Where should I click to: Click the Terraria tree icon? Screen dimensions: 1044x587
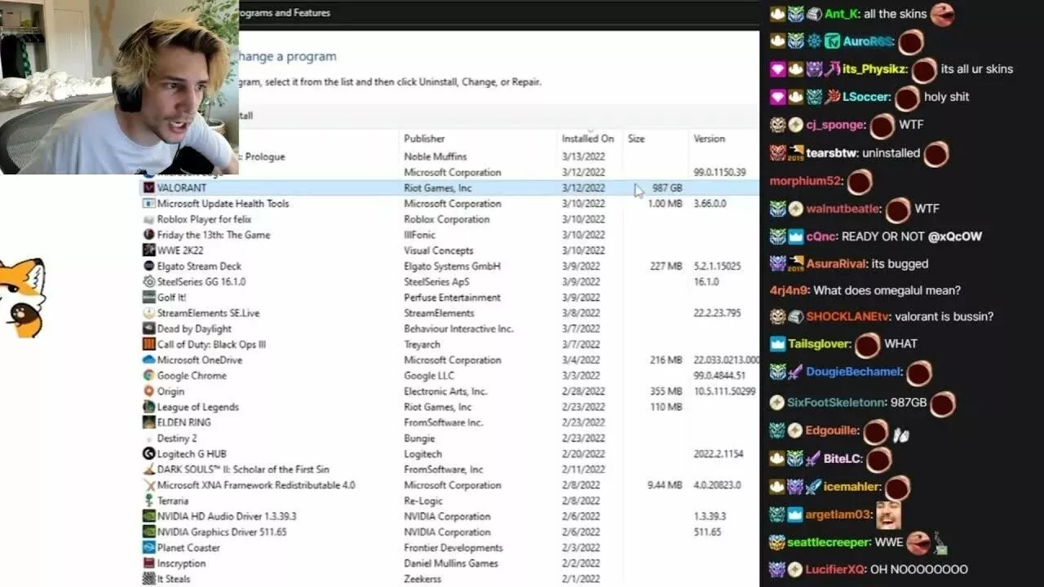pyautogui.click(x=148, y=501)
